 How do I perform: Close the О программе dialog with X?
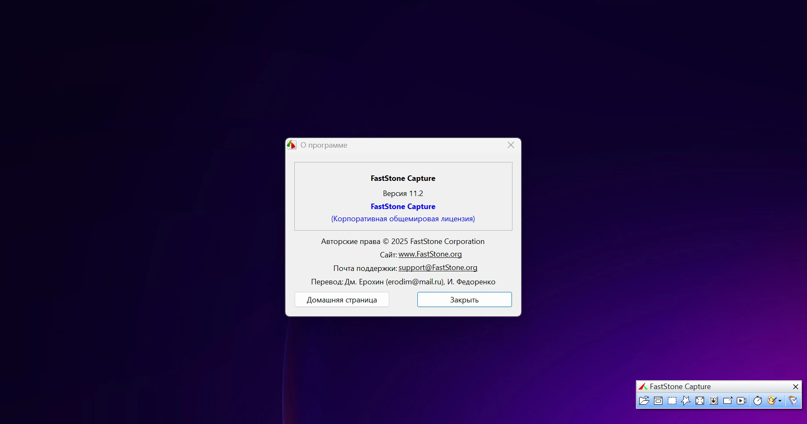[x=511, y=145]
